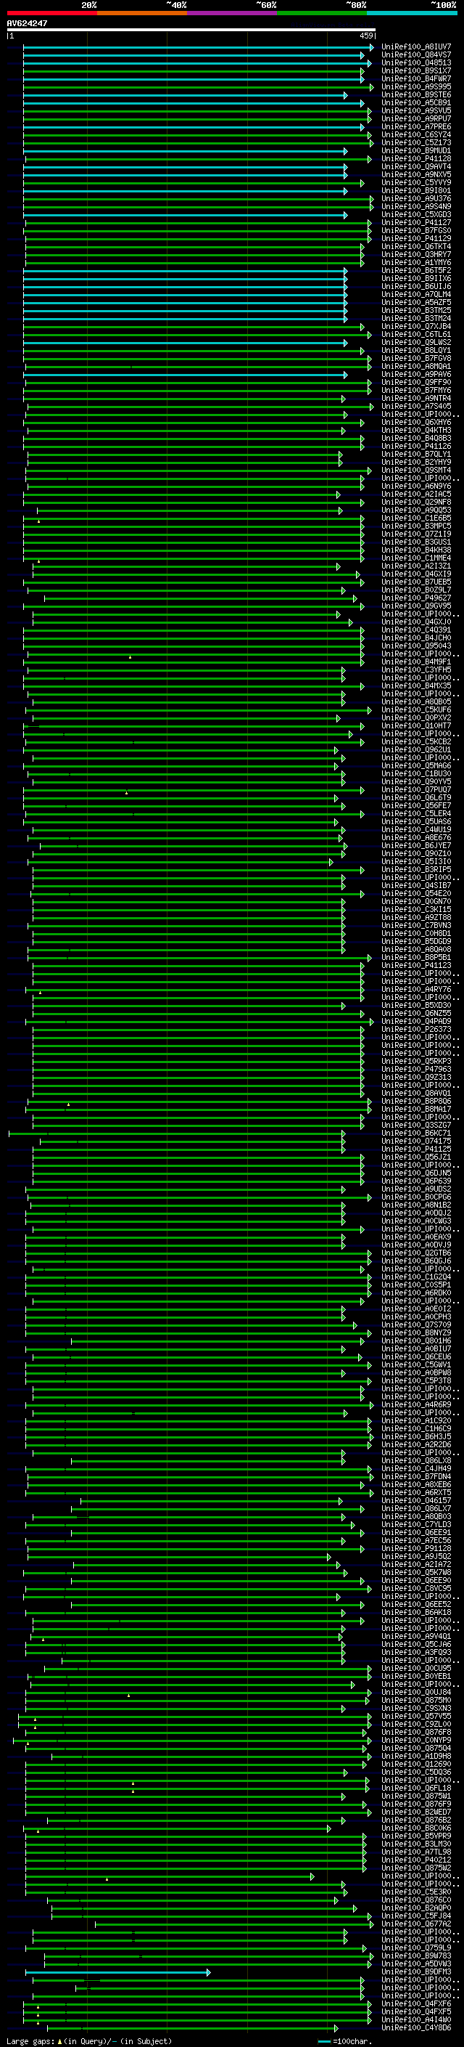This screenshot has height=2047, width=464.
Task: Select the UniRef100_P41125 label
Action: point(416,1149)
